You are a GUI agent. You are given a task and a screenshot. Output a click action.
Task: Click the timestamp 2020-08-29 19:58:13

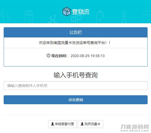(87, 56)
